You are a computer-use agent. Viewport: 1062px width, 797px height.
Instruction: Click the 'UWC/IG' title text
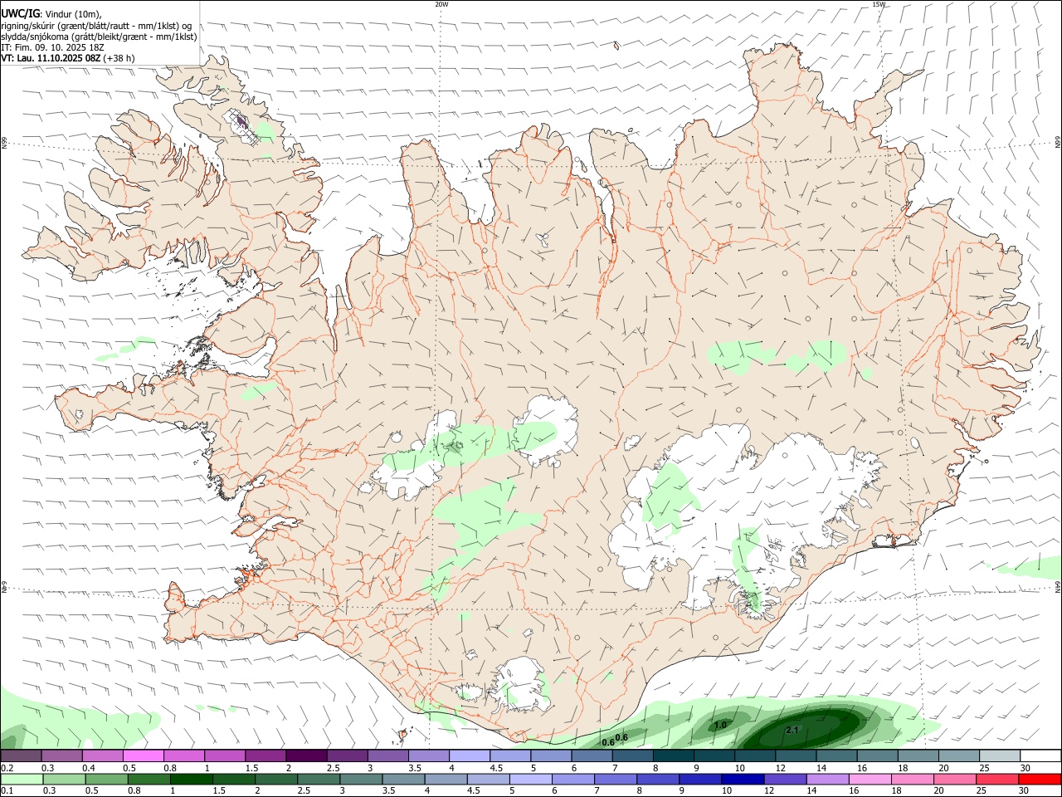20,14
